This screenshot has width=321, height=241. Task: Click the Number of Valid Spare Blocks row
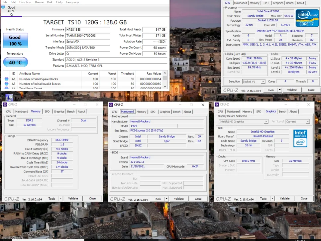(83, 79)
